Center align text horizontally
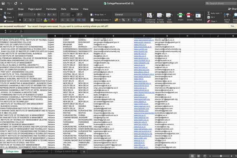The height and width of the screenshot is (158, 237). coord(68,20)
